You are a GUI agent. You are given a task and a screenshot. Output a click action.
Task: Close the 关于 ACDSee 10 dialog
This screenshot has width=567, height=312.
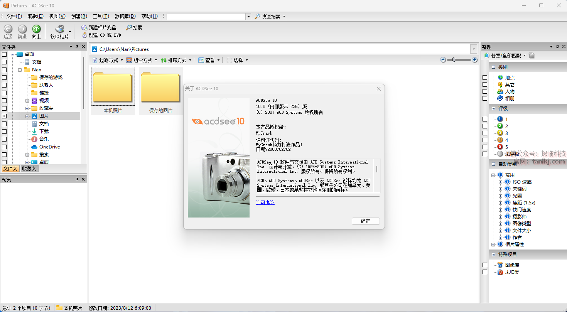[x=379, y=89]
